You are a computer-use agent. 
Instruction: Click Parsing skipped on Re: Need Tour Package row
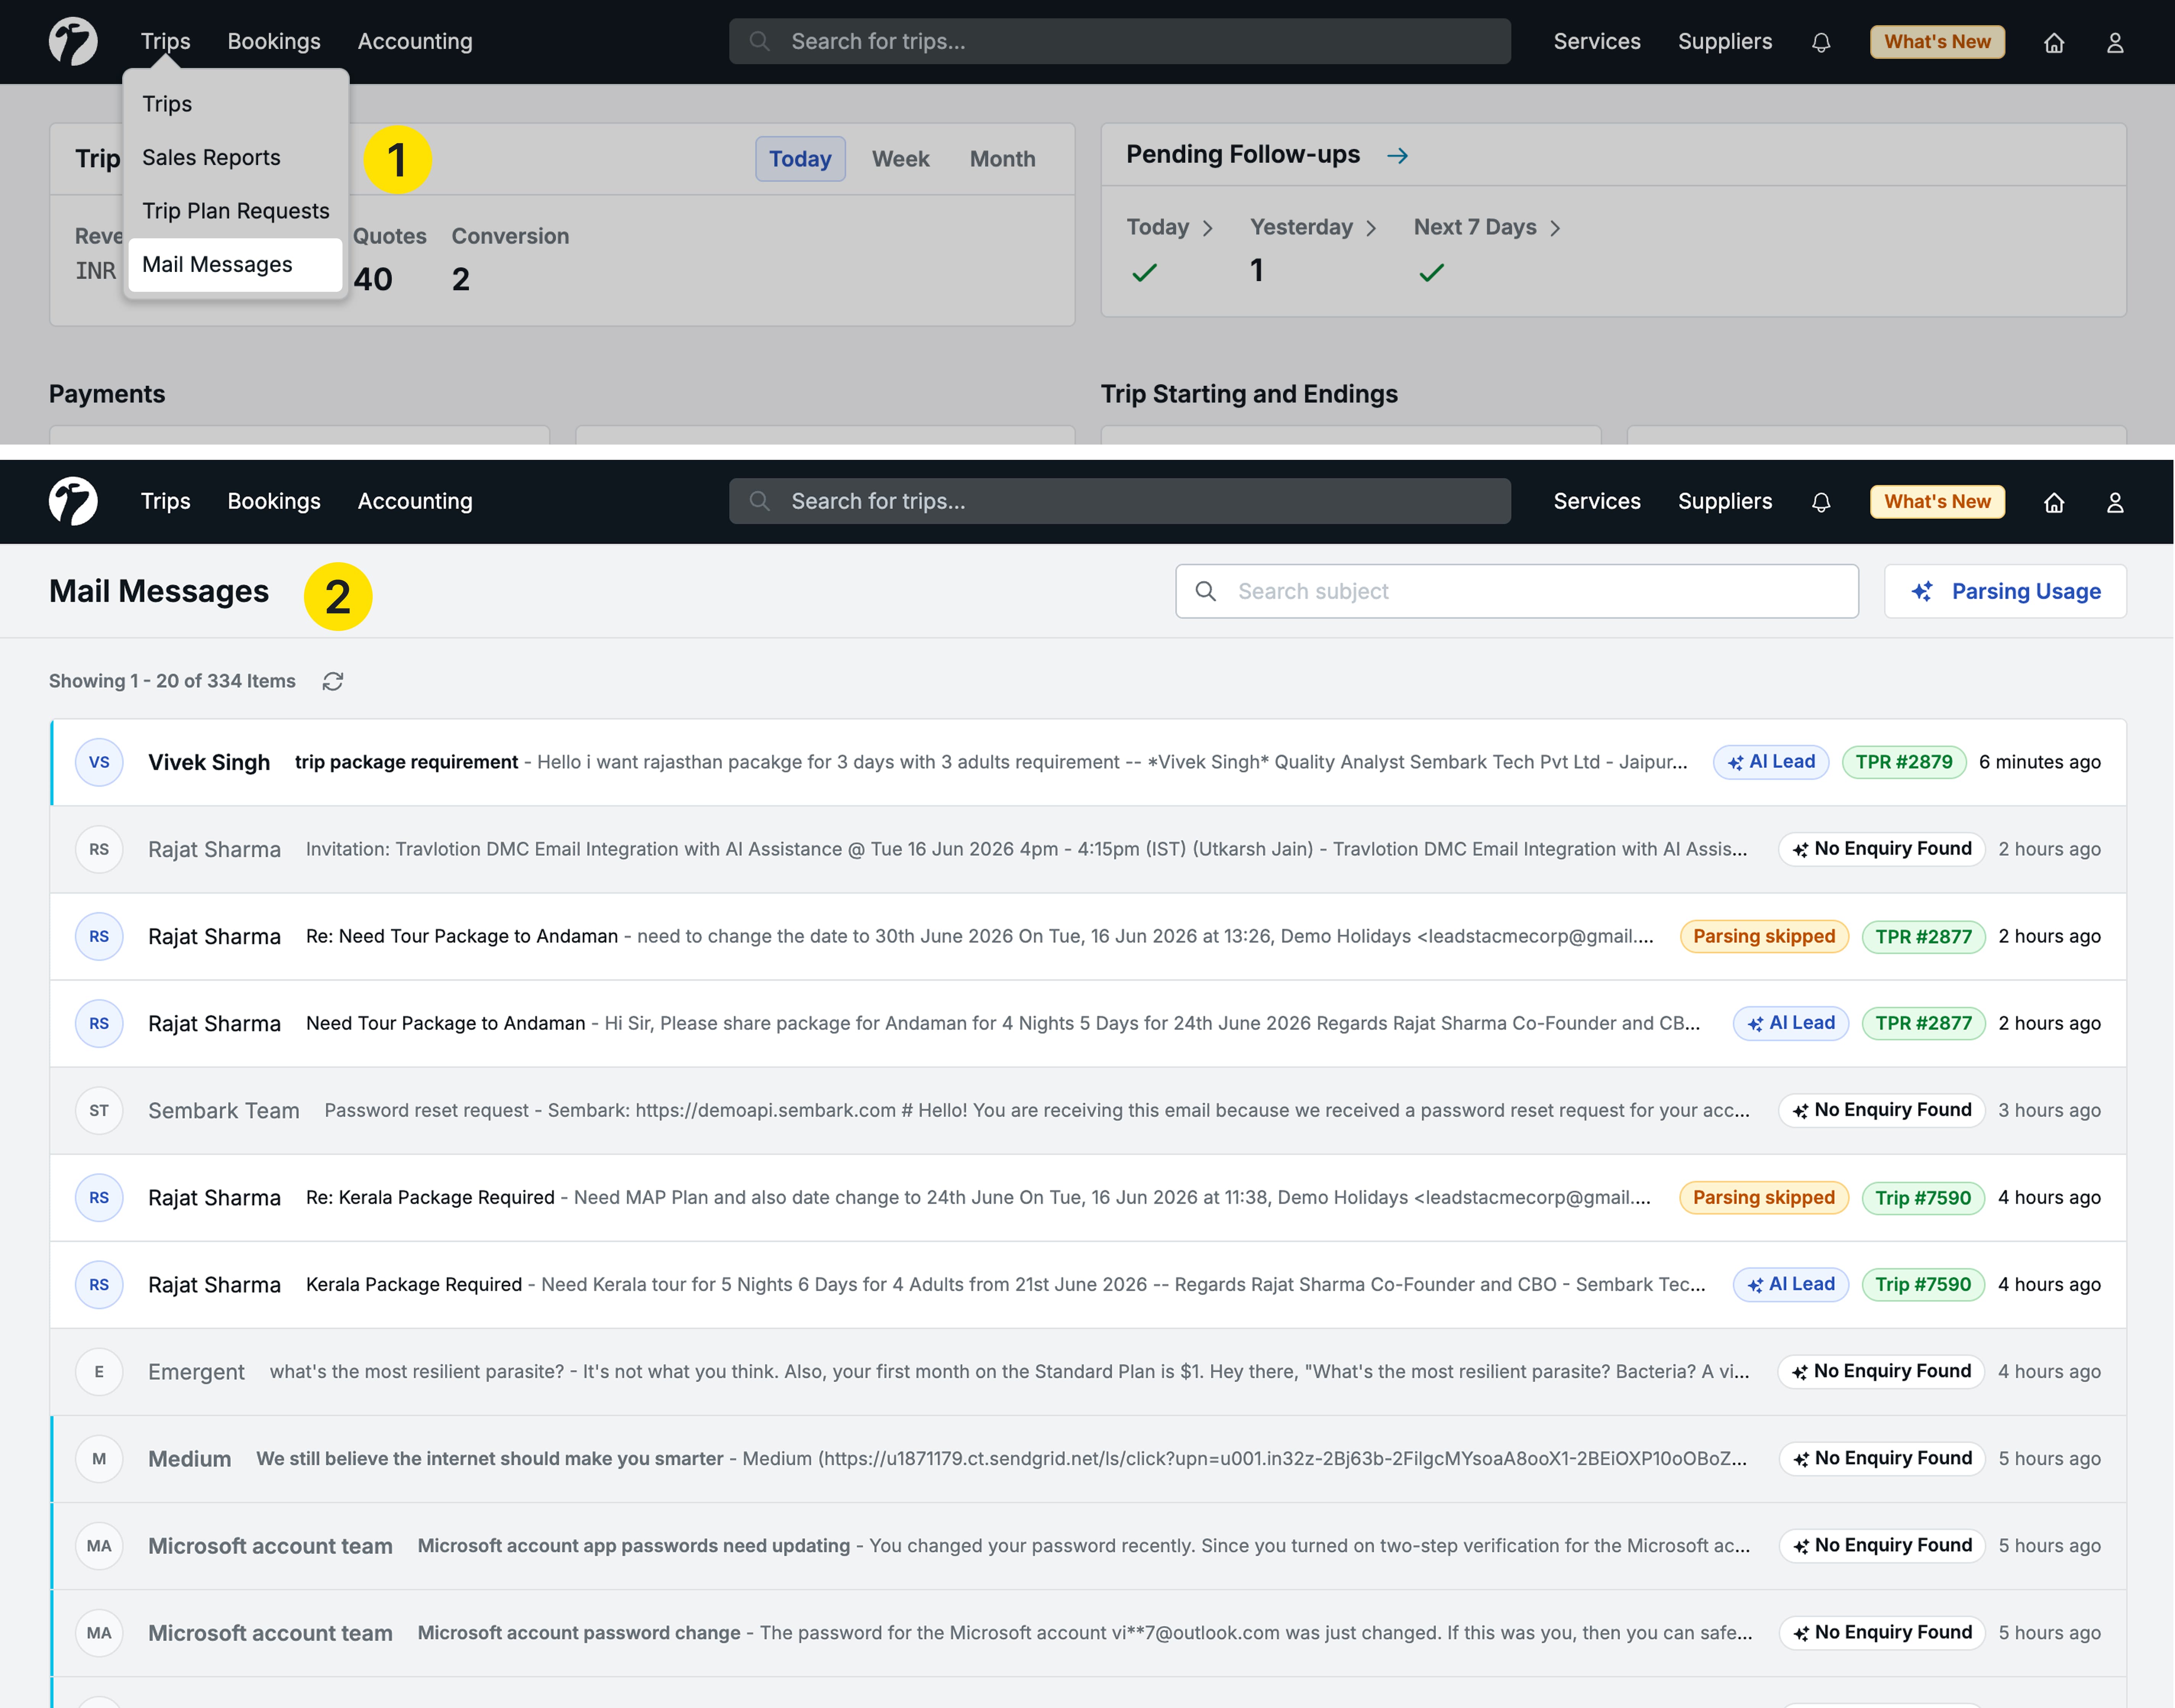[1763, 936]
